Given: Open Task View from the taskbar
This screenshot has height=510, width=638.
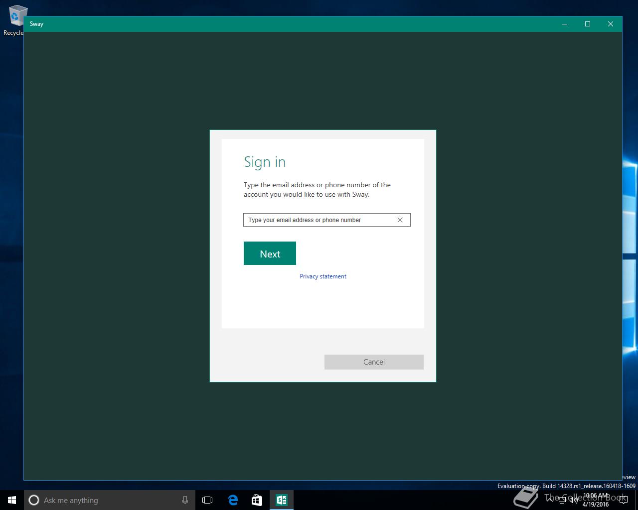Looking at the screenshot, I should (x=207, y=500).
